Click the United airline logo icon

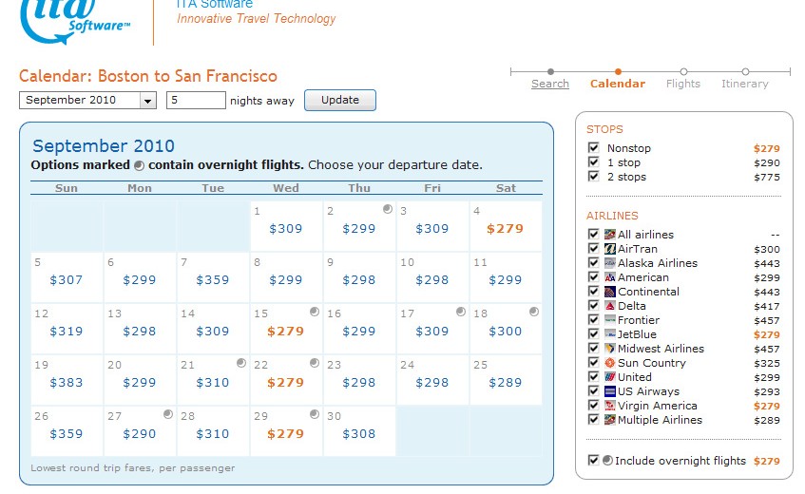click(x=609, y=377)
